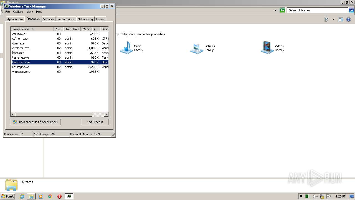
Task: Click the Task Manager taskbar icon
Action: [x=69, y=196]
